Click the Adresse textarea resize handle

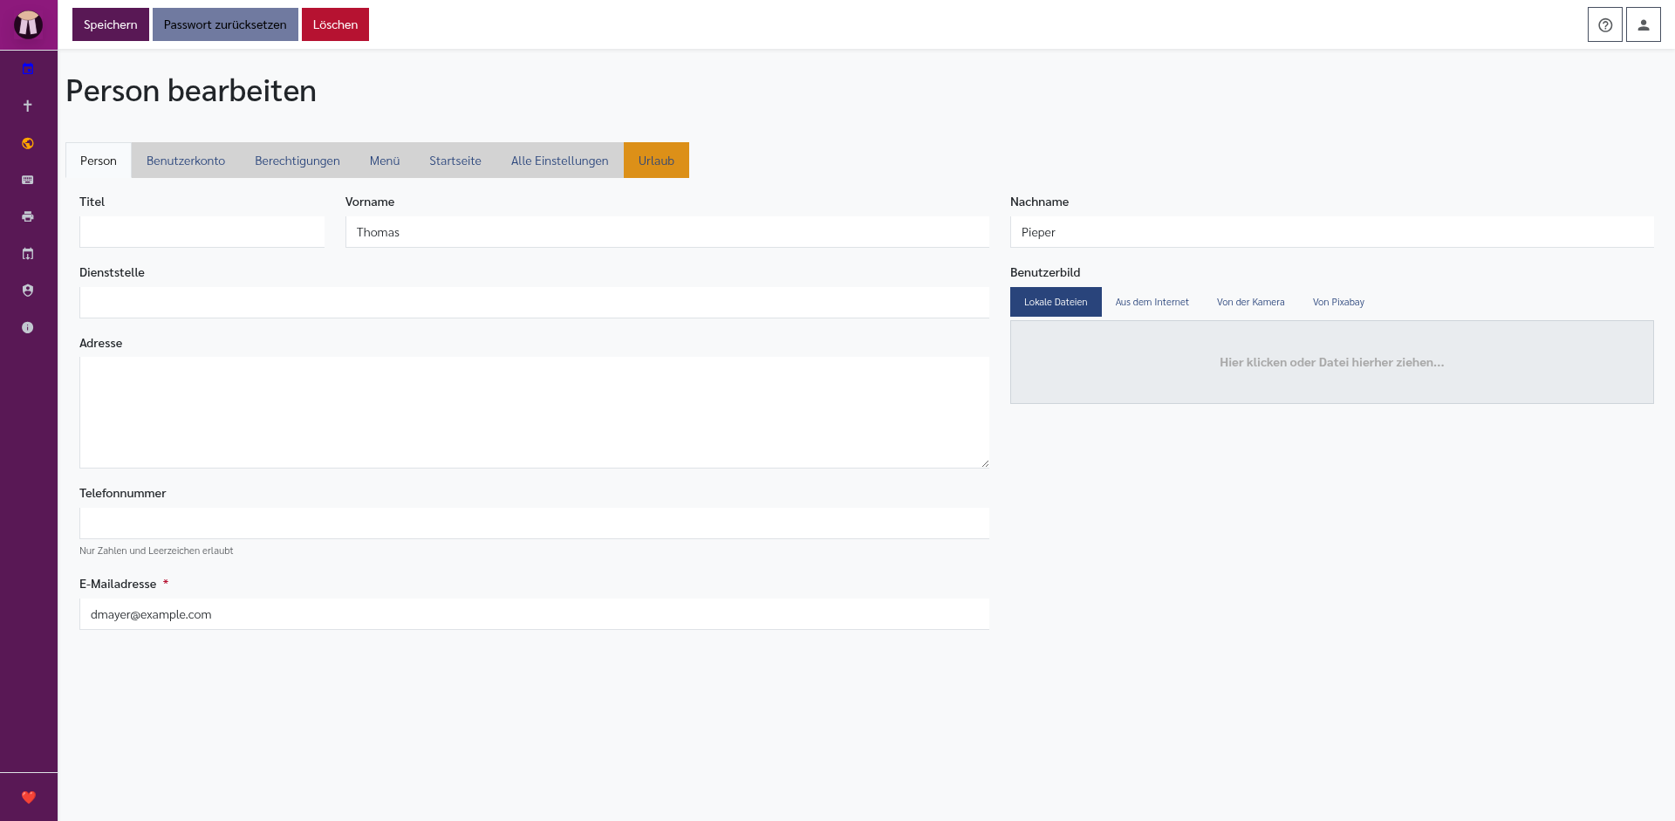click(984, 463)
